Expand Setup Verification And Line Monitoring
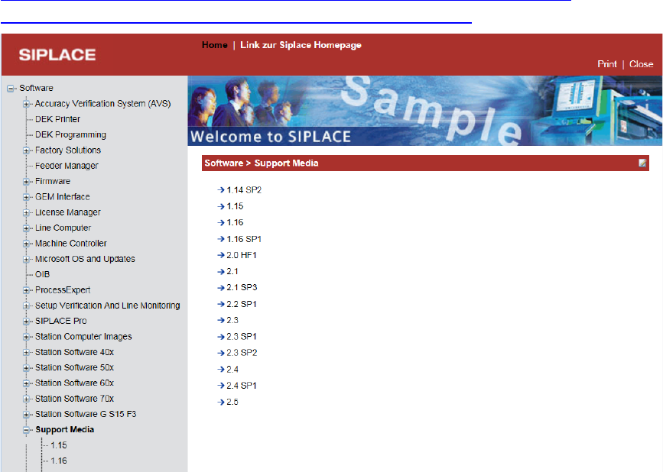This screenshot has height=472, width=663. tap(26, 306)
